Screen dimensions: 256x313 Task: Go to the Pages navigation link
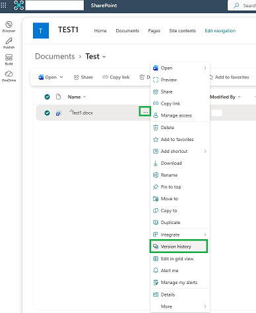tap(154, 30)
